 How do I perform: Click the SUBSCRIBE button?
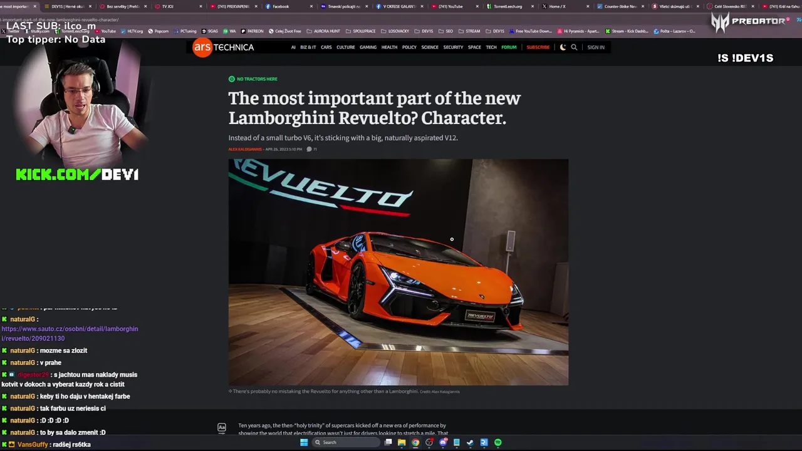[x=538, y=47]
